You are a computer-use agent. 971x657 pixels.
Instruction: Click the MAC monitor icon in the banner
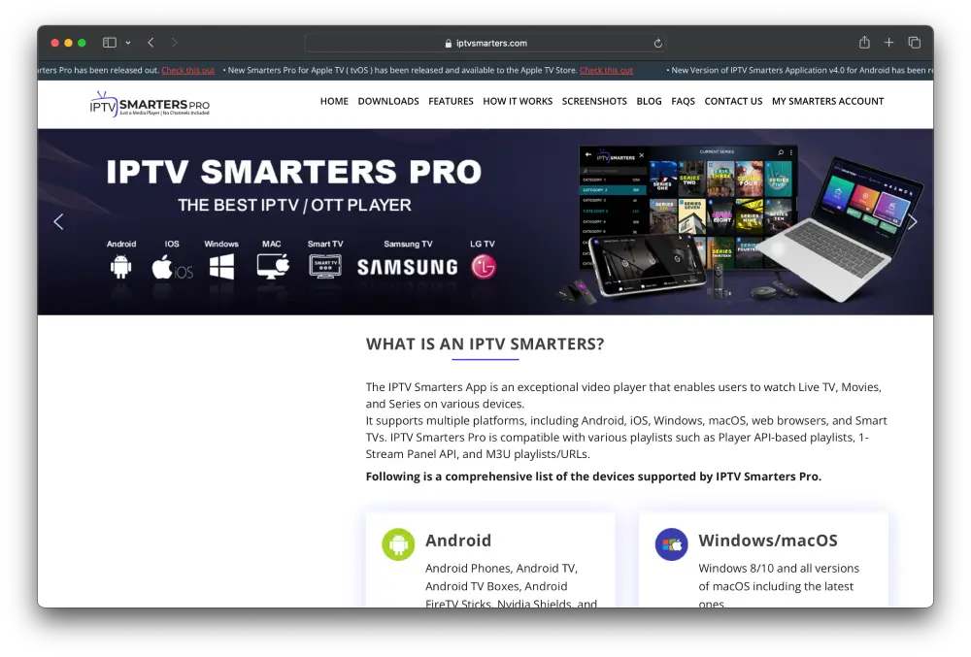[x=273, y=266]
